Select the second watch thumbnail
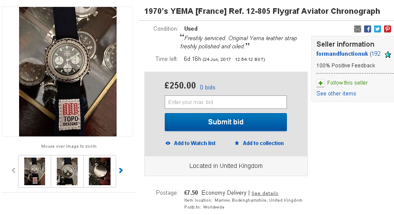Viewport: 394px width, 215px height. 67,171
